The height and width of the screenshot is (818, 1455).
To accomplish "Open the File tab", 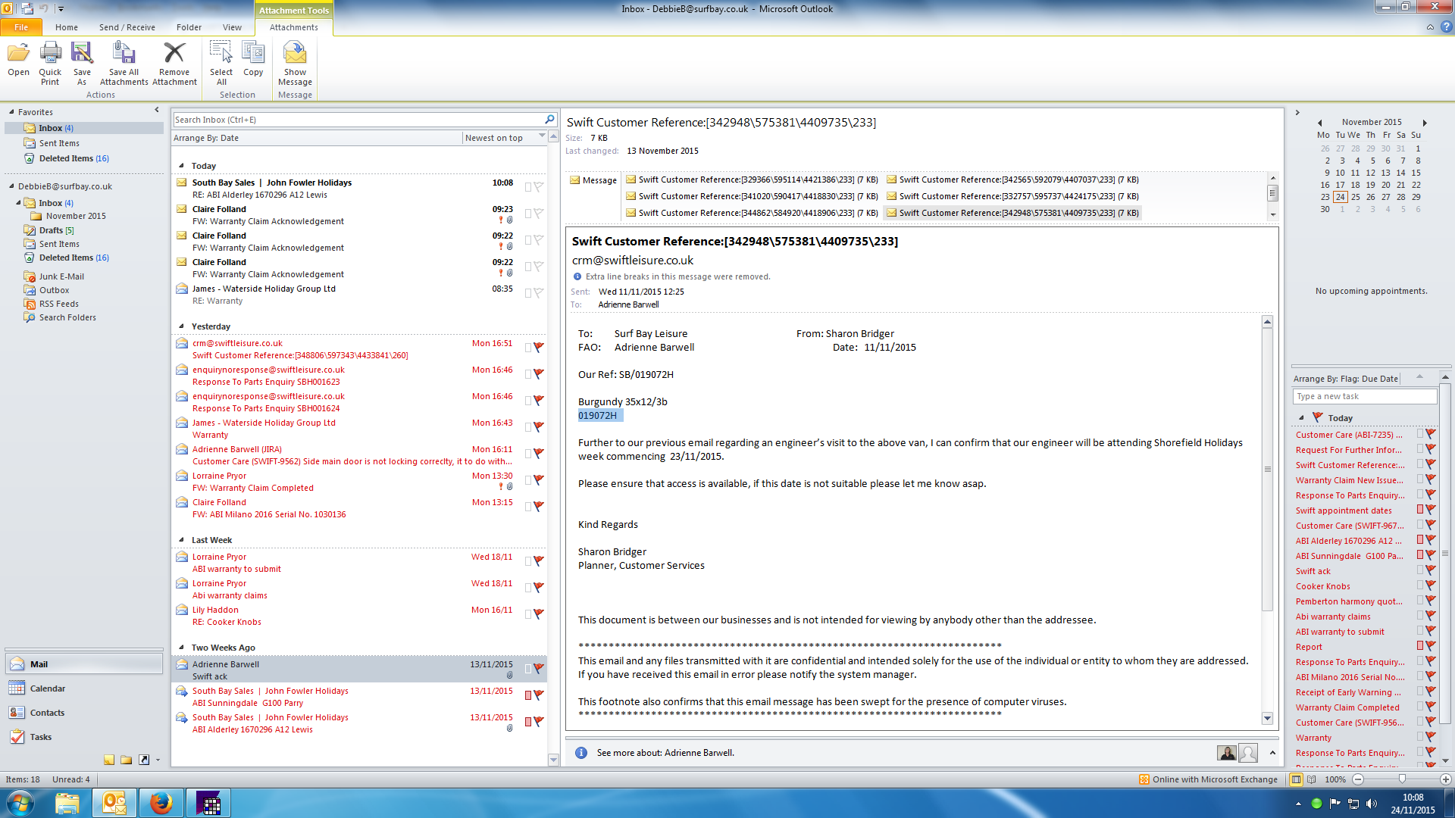I will [x=21, y=27].
